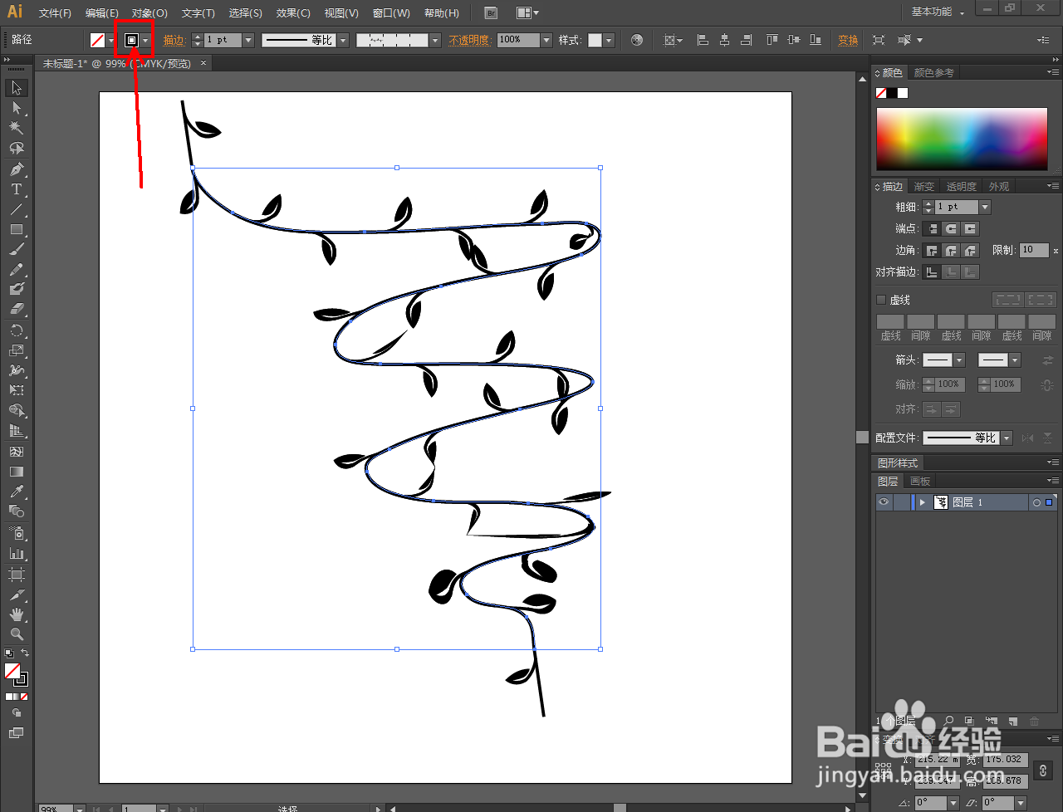Choose the round cap option for 端点
The height and width of the screenshot is (812, 1063).
[951, 228]
